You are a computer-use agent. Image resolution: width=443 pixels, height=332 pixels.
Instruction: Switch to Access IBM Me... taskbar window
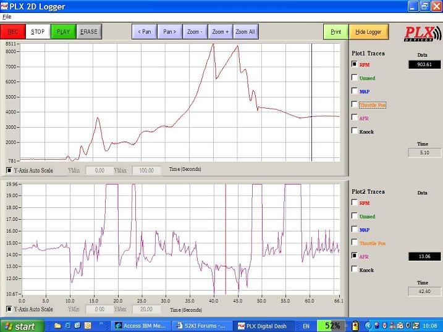coord(141,326)
